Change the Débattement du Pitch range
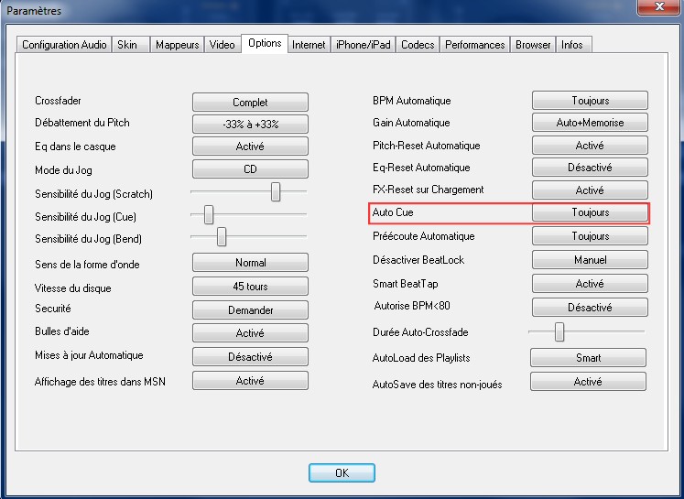This screenshot has height=499, width=684. [x=250, y=125]
